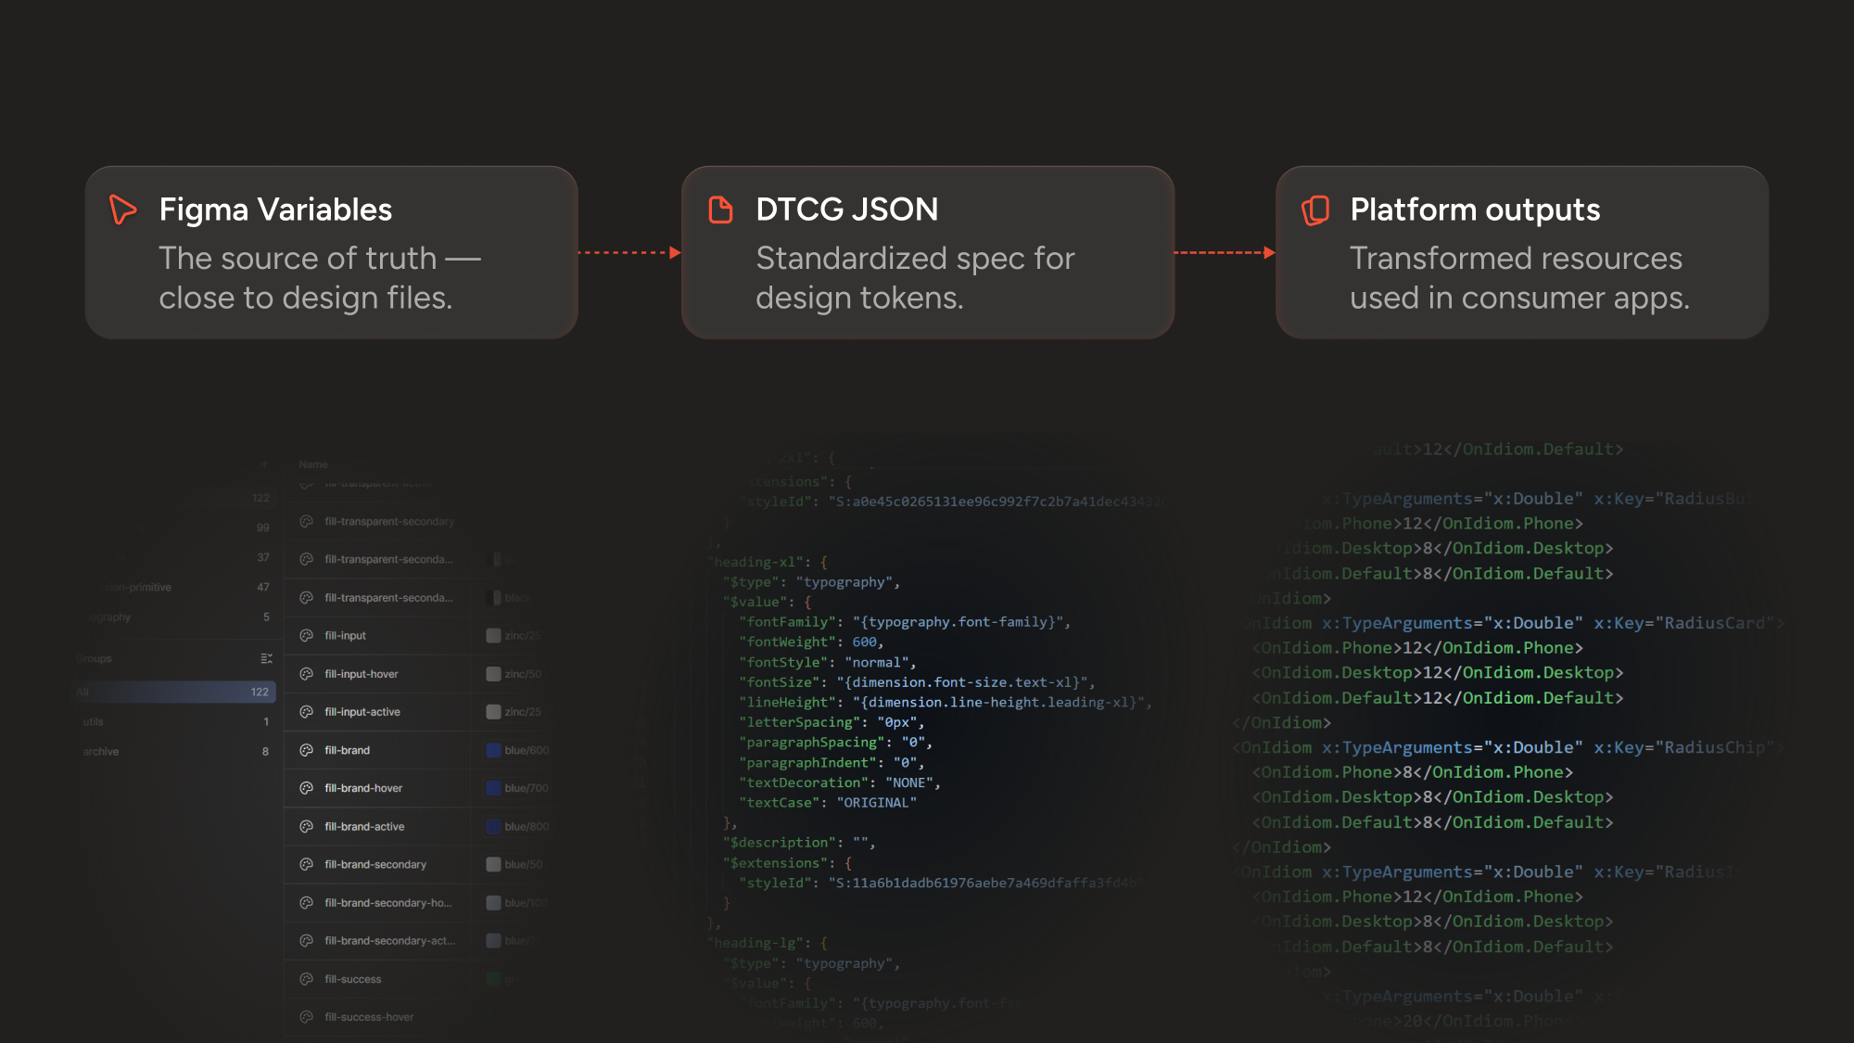Click the cursor icon on the Figma Variables card
This screenshot has width=1854, height=1043.
pos(121,210)
